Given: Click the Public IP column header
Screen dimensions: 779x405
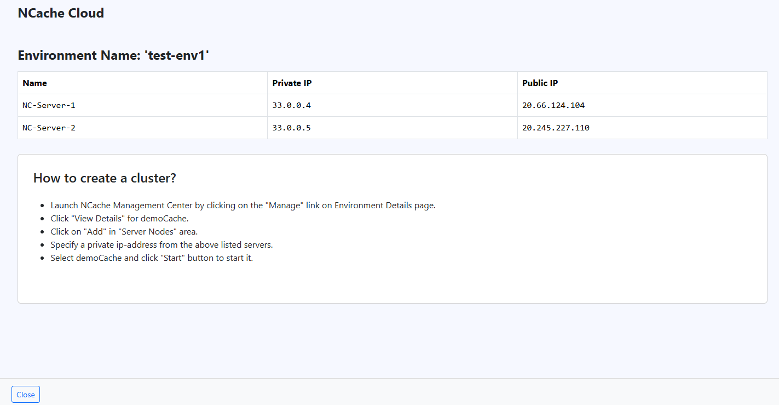Looking at the screenshot, I should tap(642, 83).
